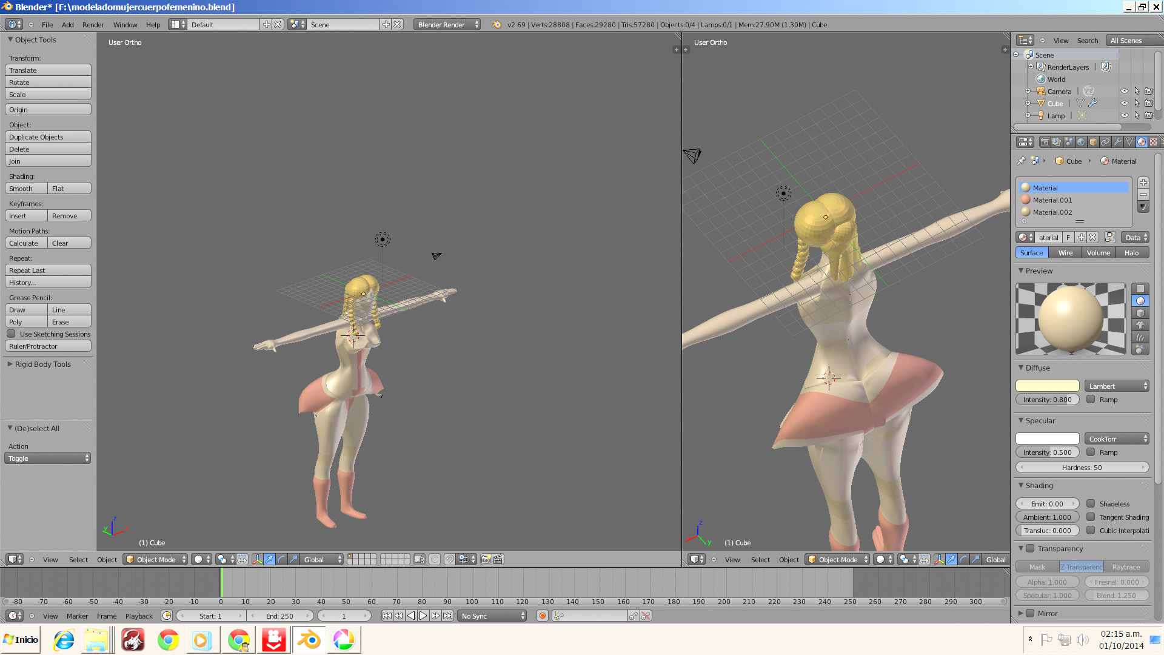Click the record keyframe button in timeline

[543, 616]
